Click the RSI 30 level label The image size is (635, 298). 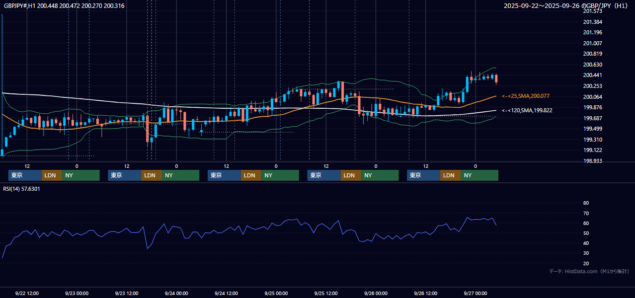pyautogui.click(x=586, y=253)
